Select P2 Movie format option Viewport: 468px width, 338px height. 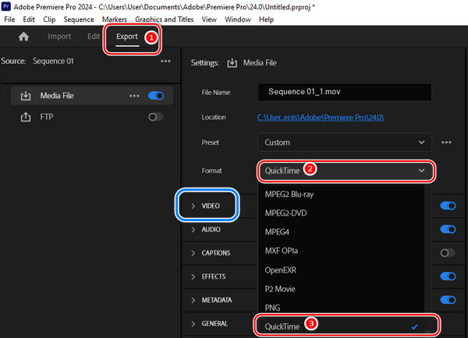click(x=341, y=289)
